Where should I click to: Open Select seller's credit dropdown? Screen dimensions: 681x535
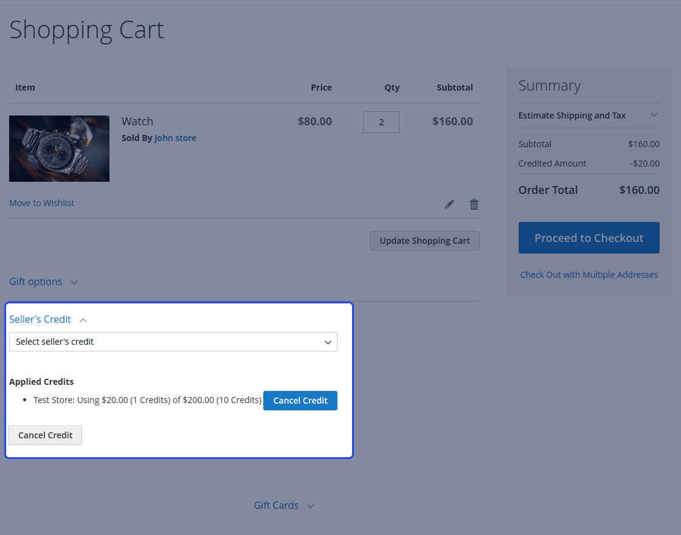tap(173, 342)
